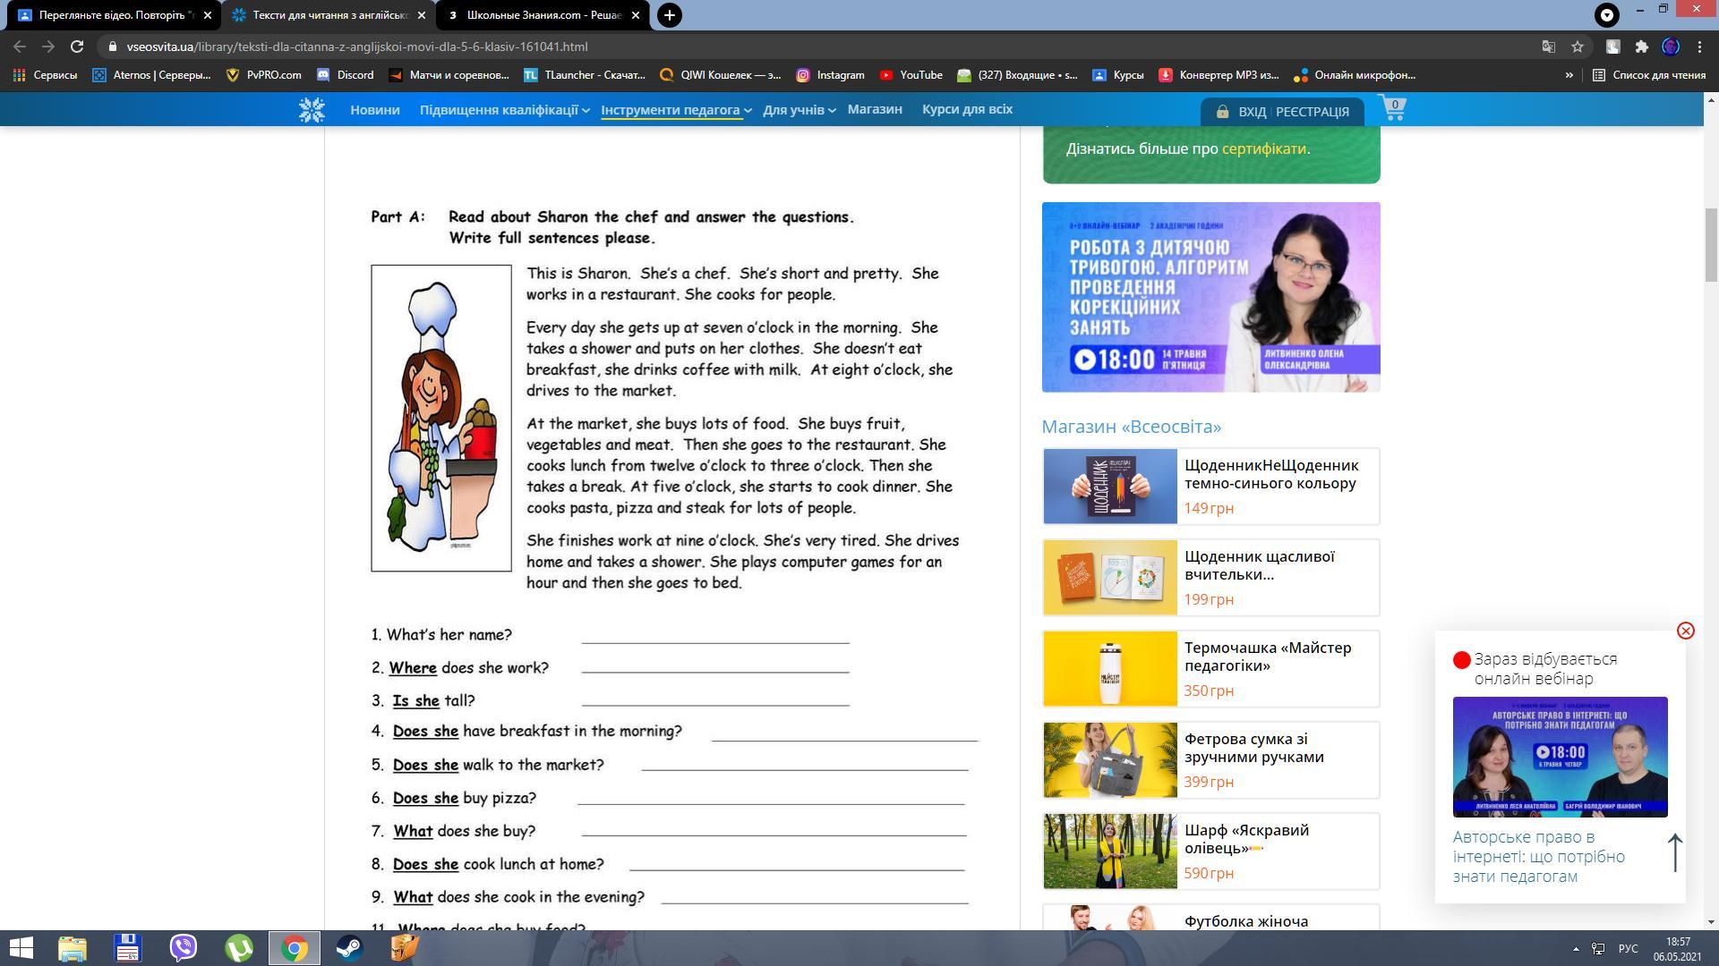This screenshot has height=966, width=1719.
Task: Follow the сертифікати link
Action: (x=1263, y=148)
